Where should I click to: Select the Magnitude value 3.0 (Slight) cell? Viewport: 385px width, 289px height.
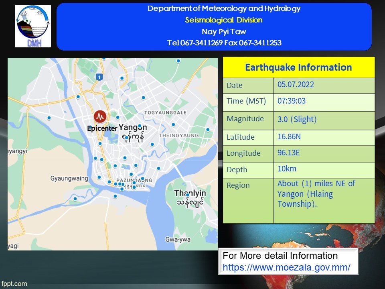click(297, 119)
